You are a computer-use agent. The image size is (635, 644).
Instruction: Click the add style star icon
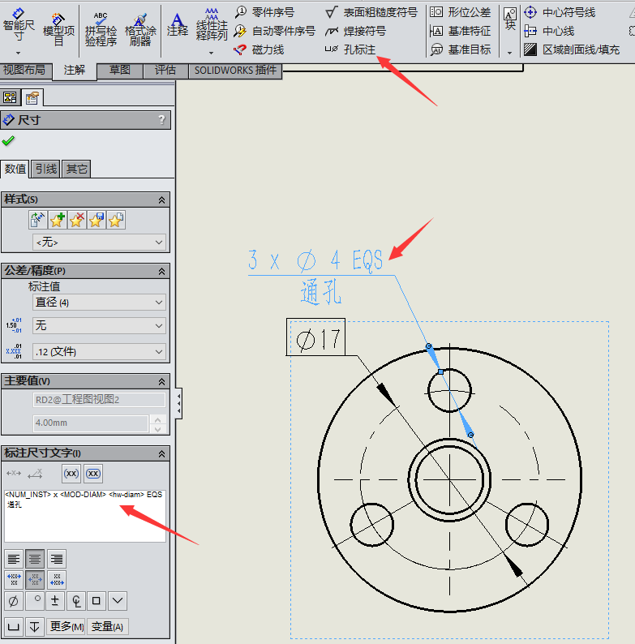[x=57, y=220]
